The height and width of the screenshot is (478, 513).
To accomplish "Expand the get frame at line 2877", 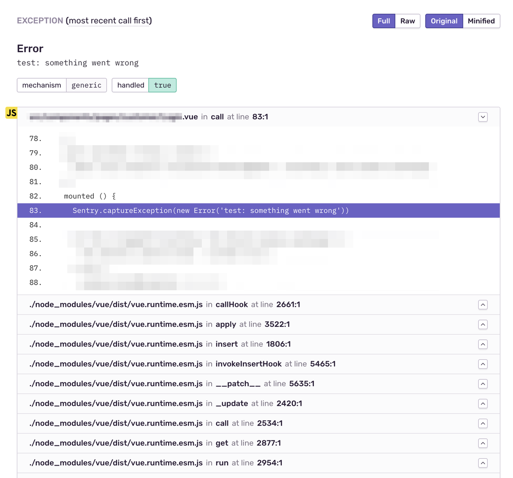I will (483, 443).
